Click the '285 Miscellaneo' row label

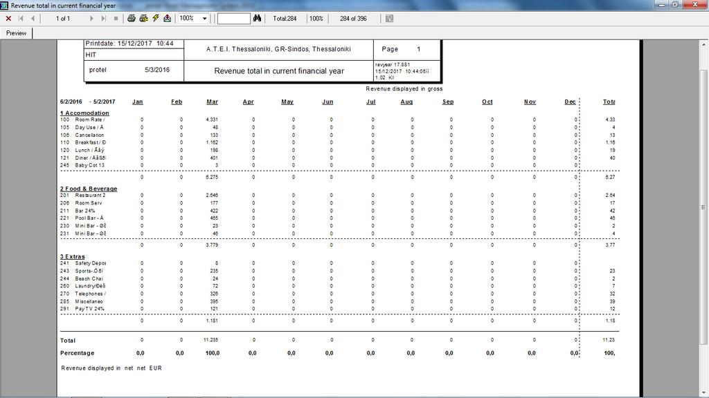(x=82, y=301)
